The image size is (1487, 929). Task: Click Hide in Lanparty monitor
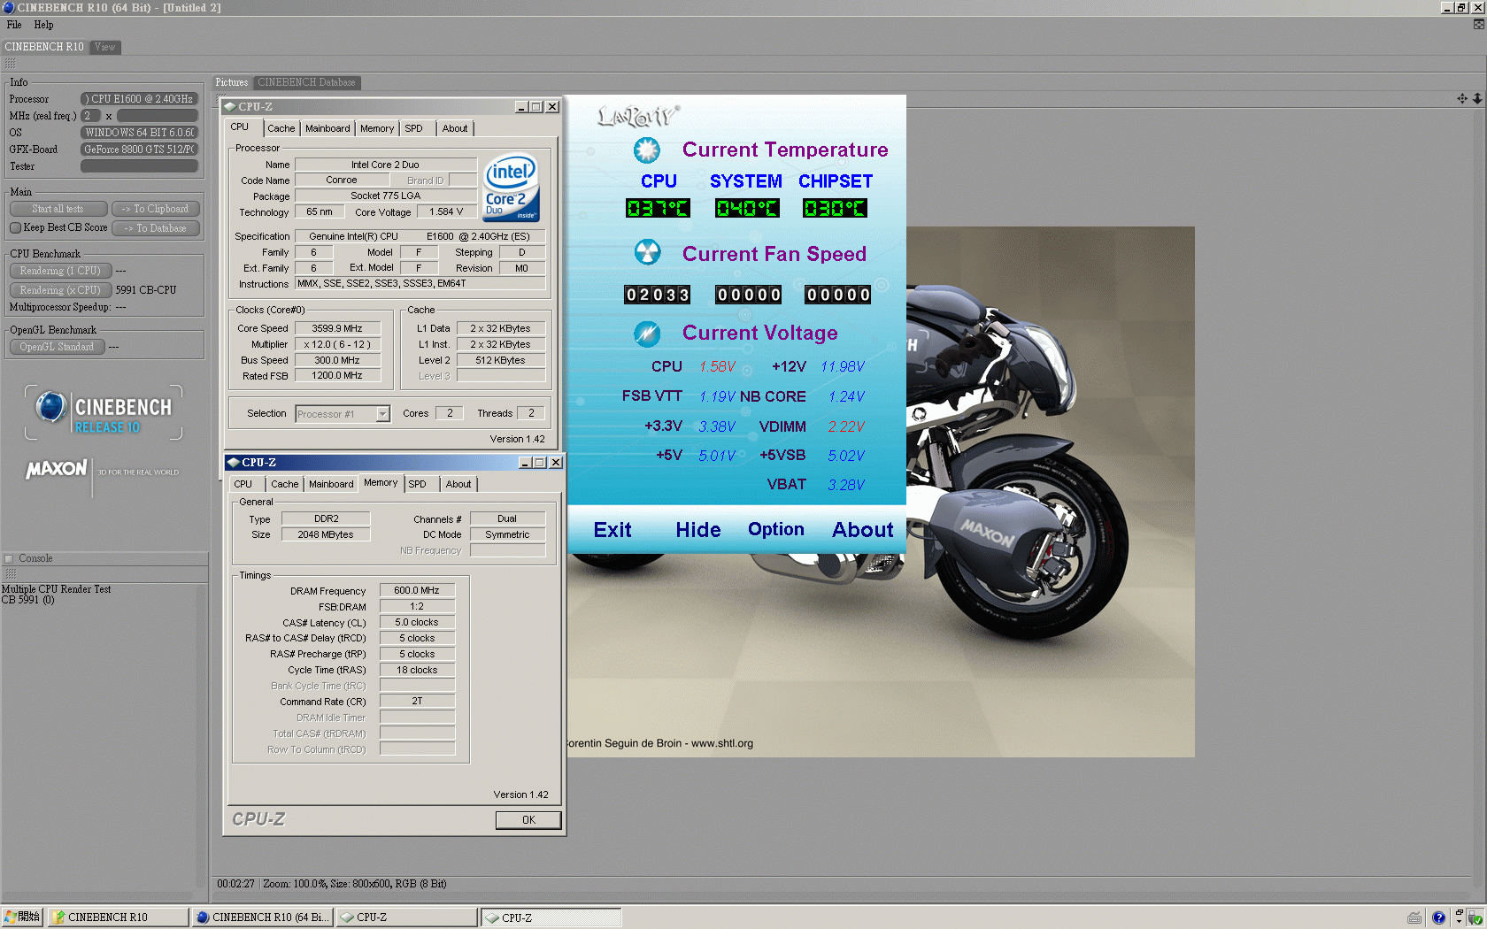(698, 530)
